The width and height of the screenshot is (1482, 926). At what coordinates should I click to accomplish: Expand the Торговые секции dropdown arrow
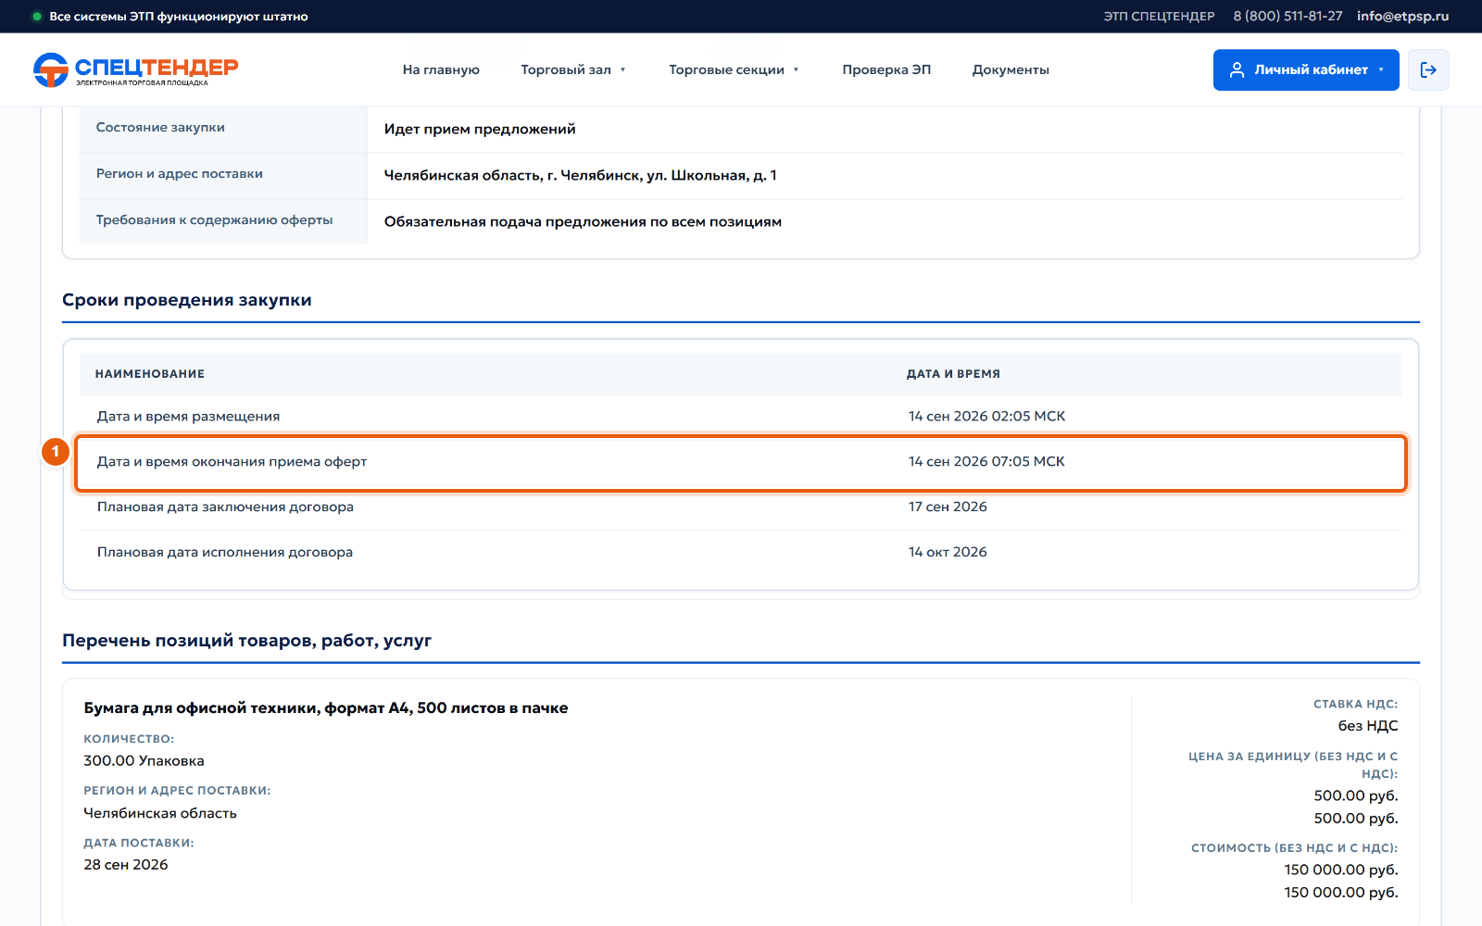point(796,69)
